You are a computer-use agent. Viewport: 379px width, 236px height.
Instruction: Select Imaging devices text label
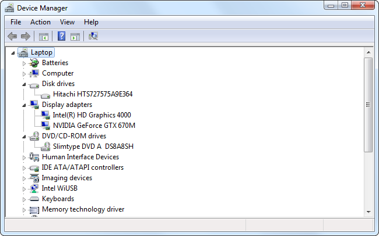(67, 178)
